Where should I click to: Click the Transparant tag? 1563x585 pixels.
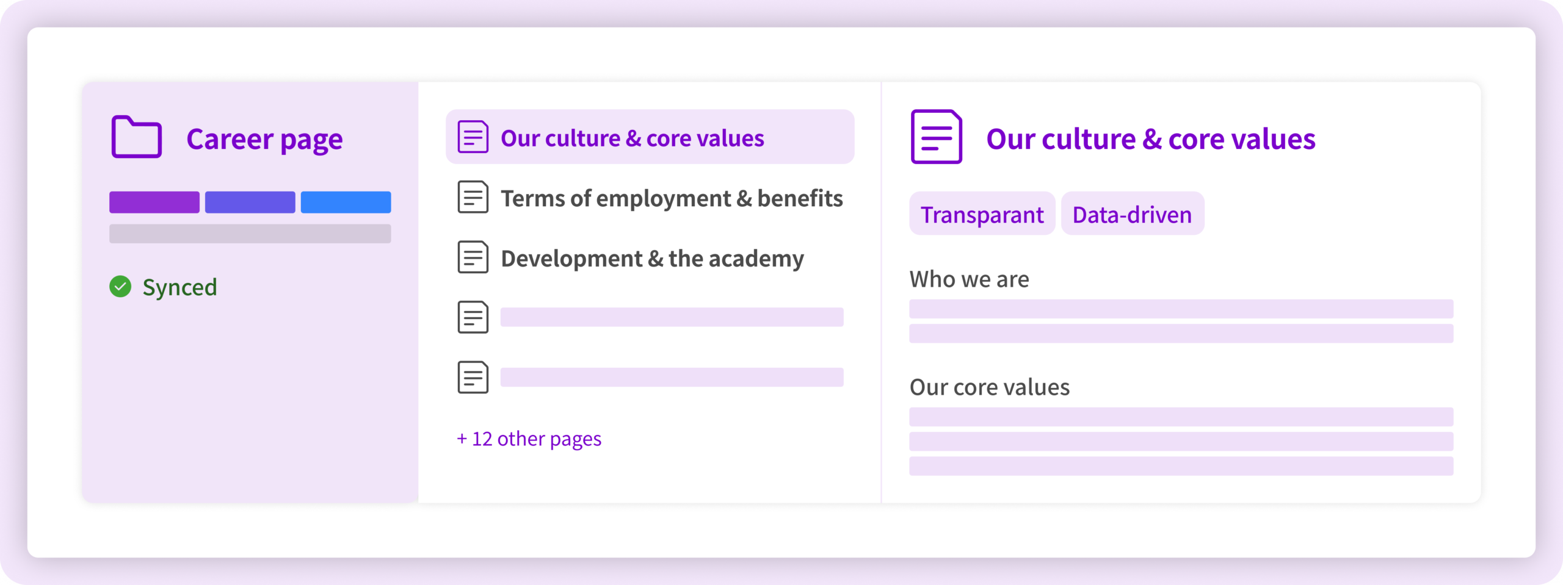[x=982, y=214]
